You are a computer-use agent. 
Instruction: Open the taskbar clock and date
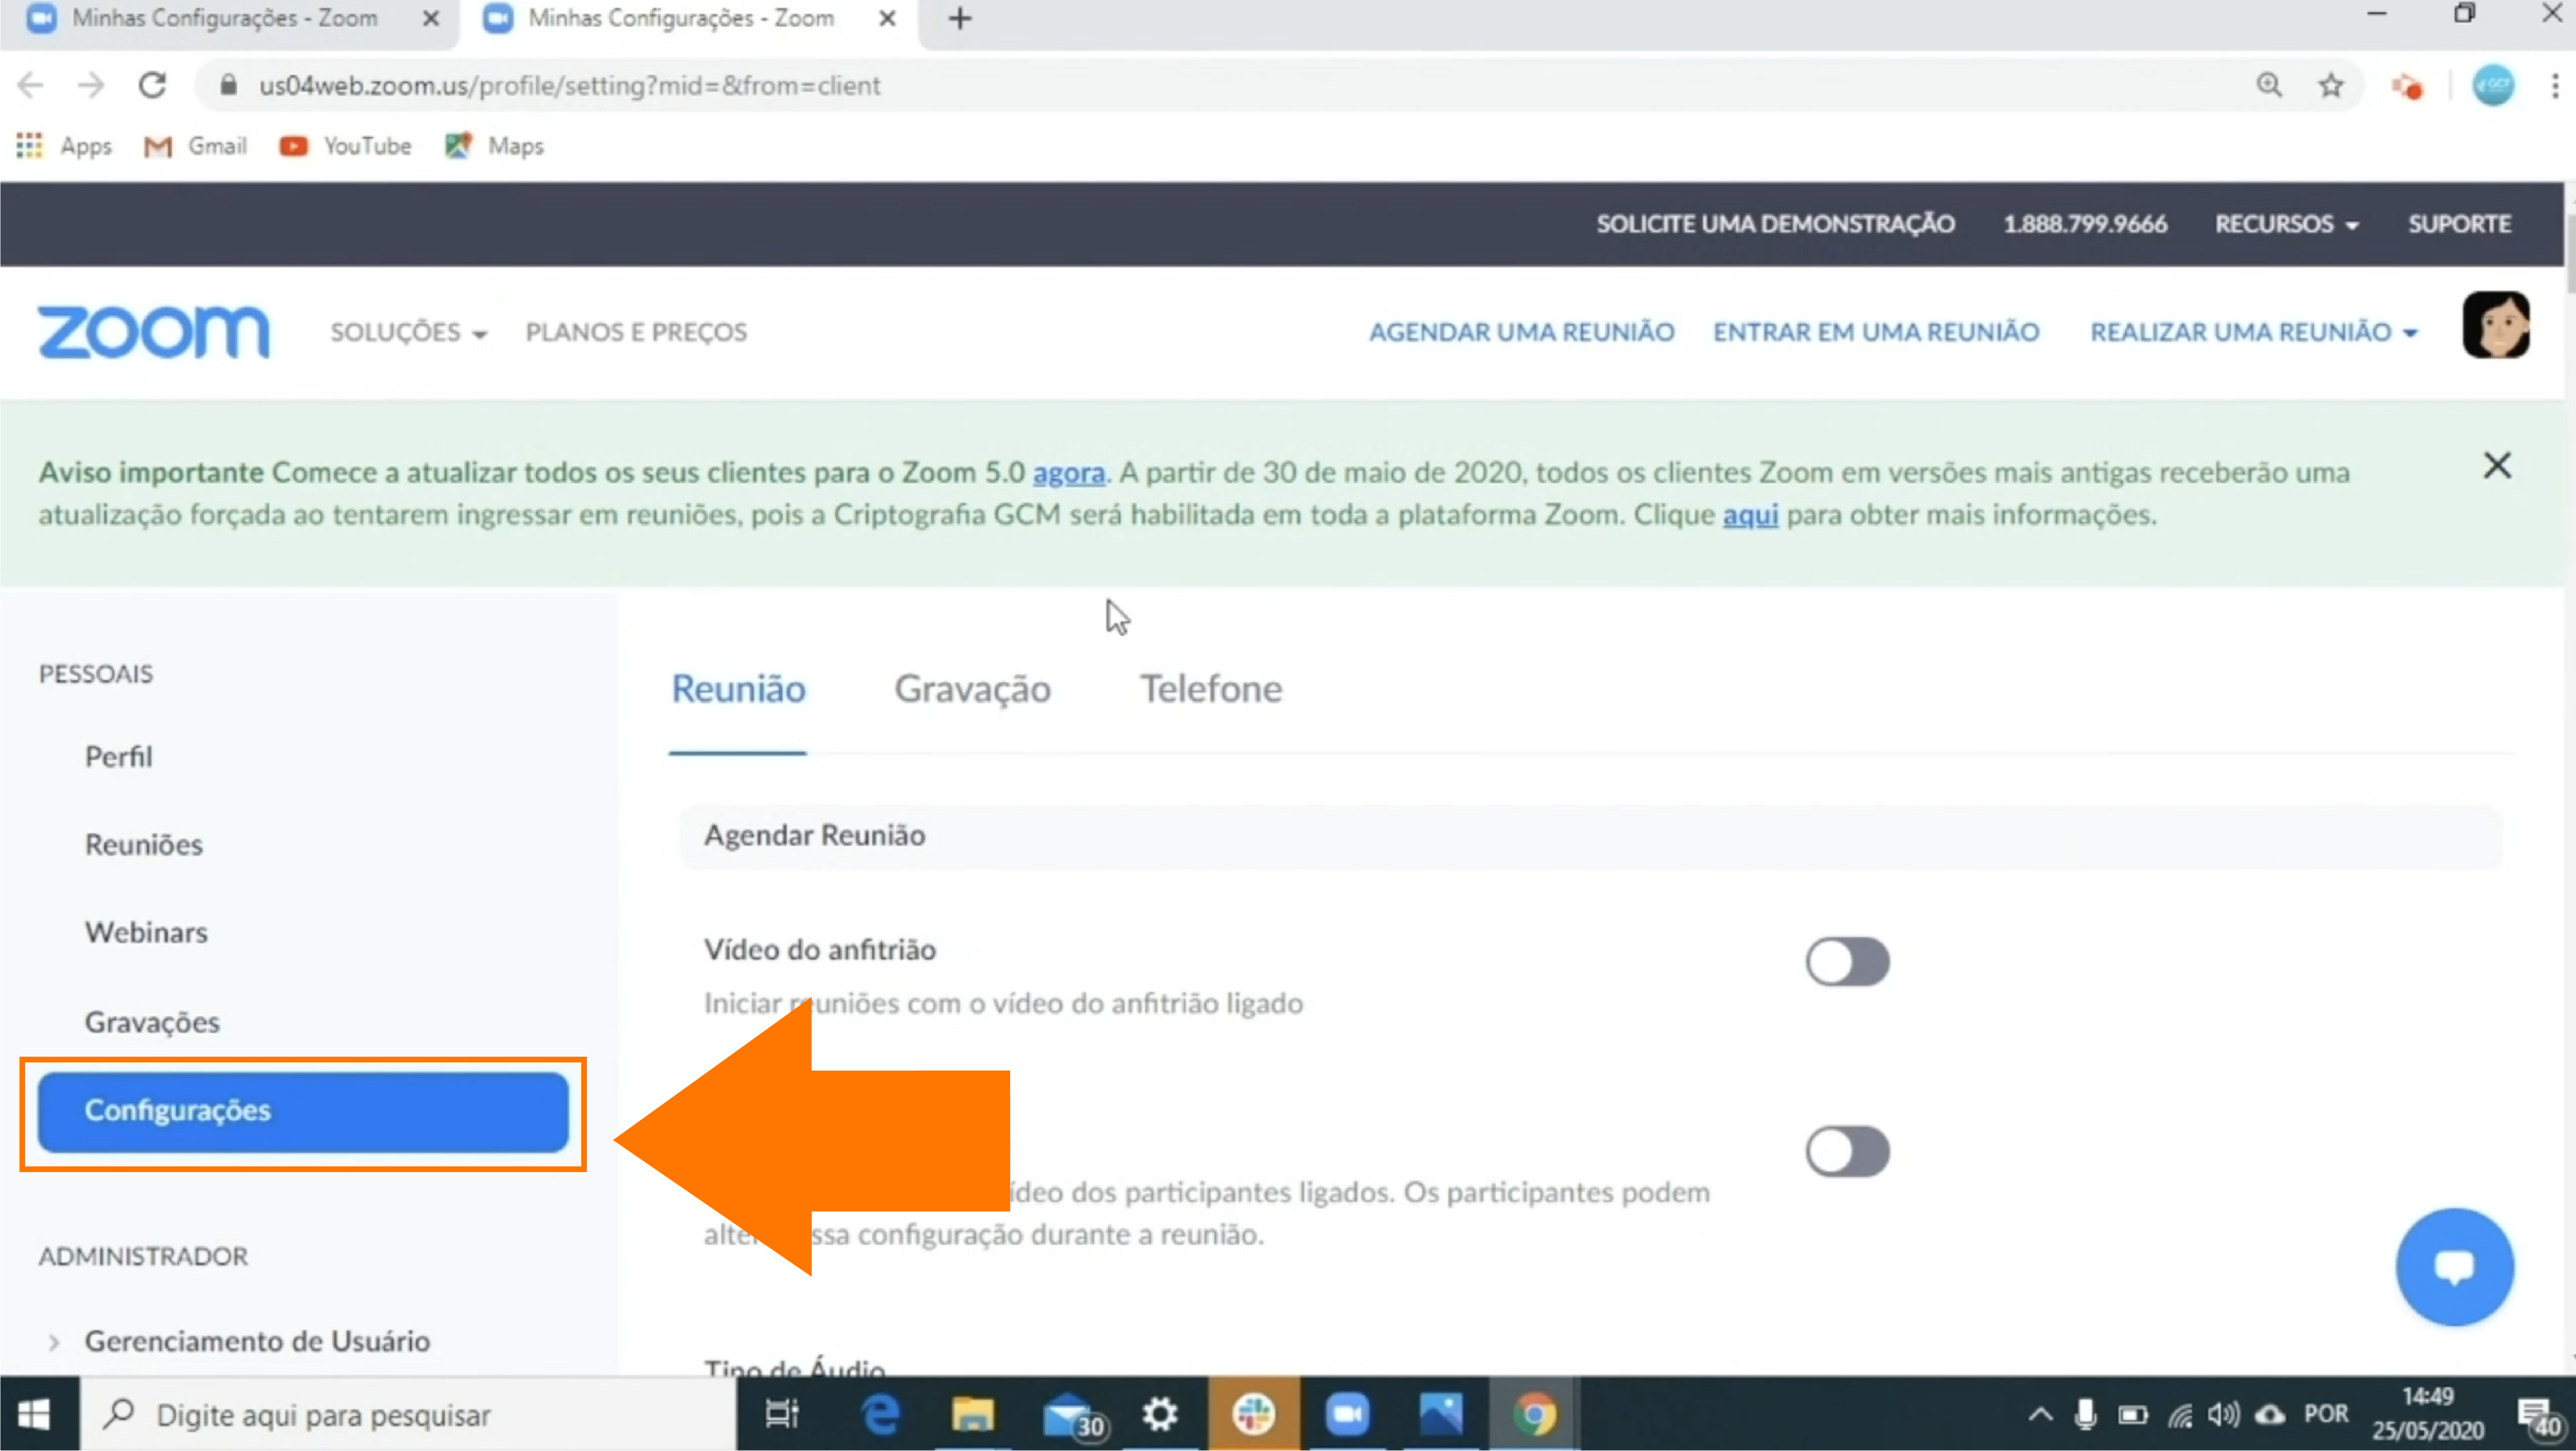(x=2427, y=1414)
